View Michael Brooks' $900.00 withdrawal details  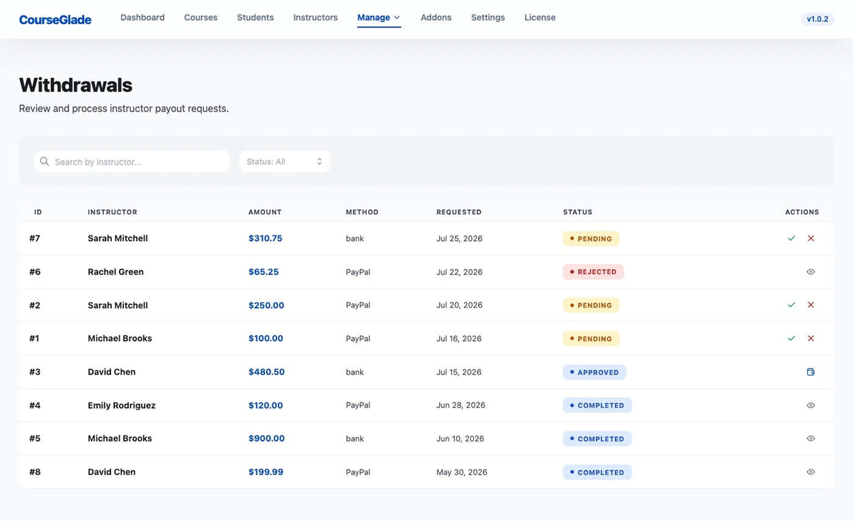pos(811,439)
